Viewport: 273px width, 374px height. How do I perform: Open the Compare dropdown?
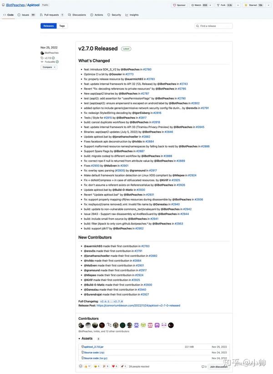(x=49, y=67)
